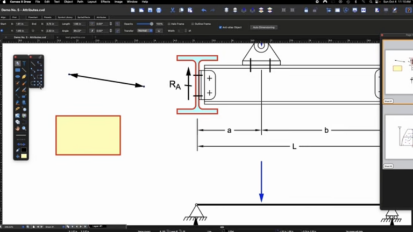The width and height of the screenshot is (413, 232).
Task: Click the Angle value field
Action: [x=79, y=31]
